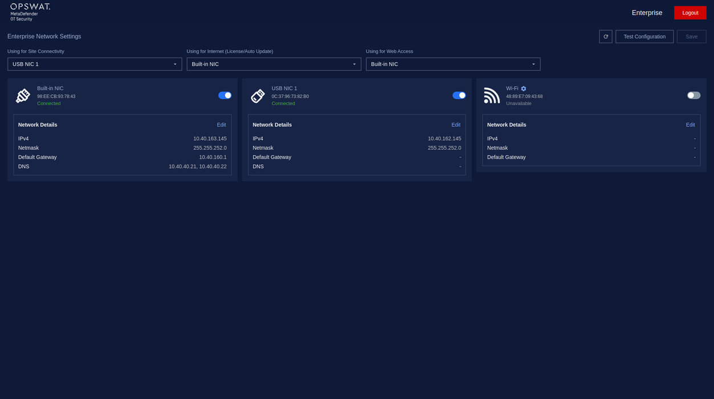Open Wi-Fi settings gear icon
Image resolution: width=714 pixels, height=399 pixels.
[524, 89]
